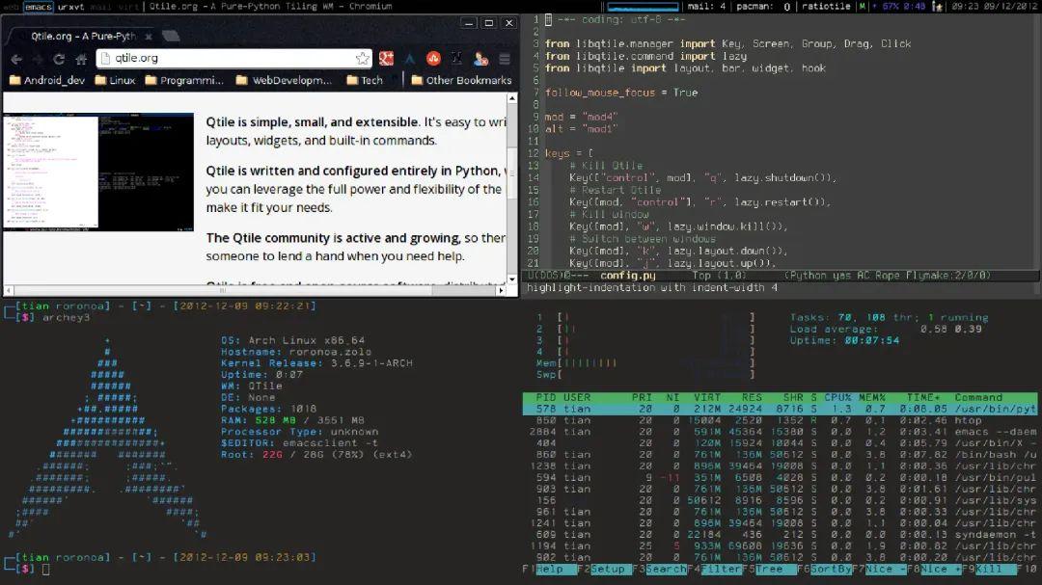This screenshot has height=585, width=1042.
Task: Toggle the bookmark star for qtile.org
Action: tap(362, 58)
